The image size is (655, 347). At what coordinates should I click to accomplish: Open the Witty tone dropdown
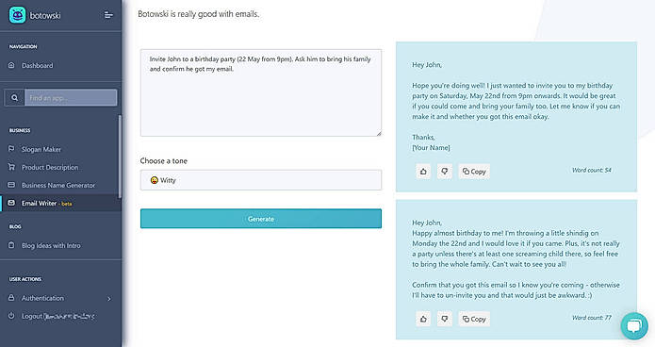[261, 180]
